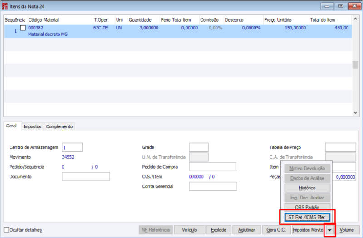The image size is (363, 238).
Task: Click the Total do Item column header
Action: point(330,20)
